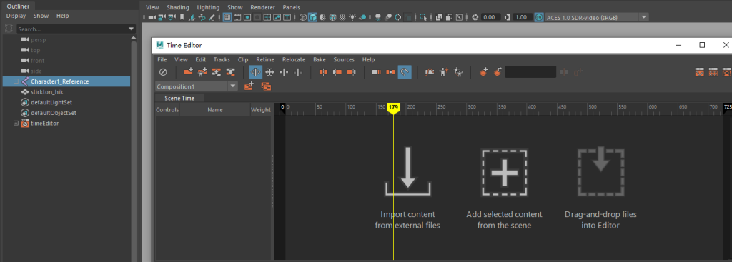
Task: Click the scale-around-center clip mode icon
Action: (x=285, y=72)
